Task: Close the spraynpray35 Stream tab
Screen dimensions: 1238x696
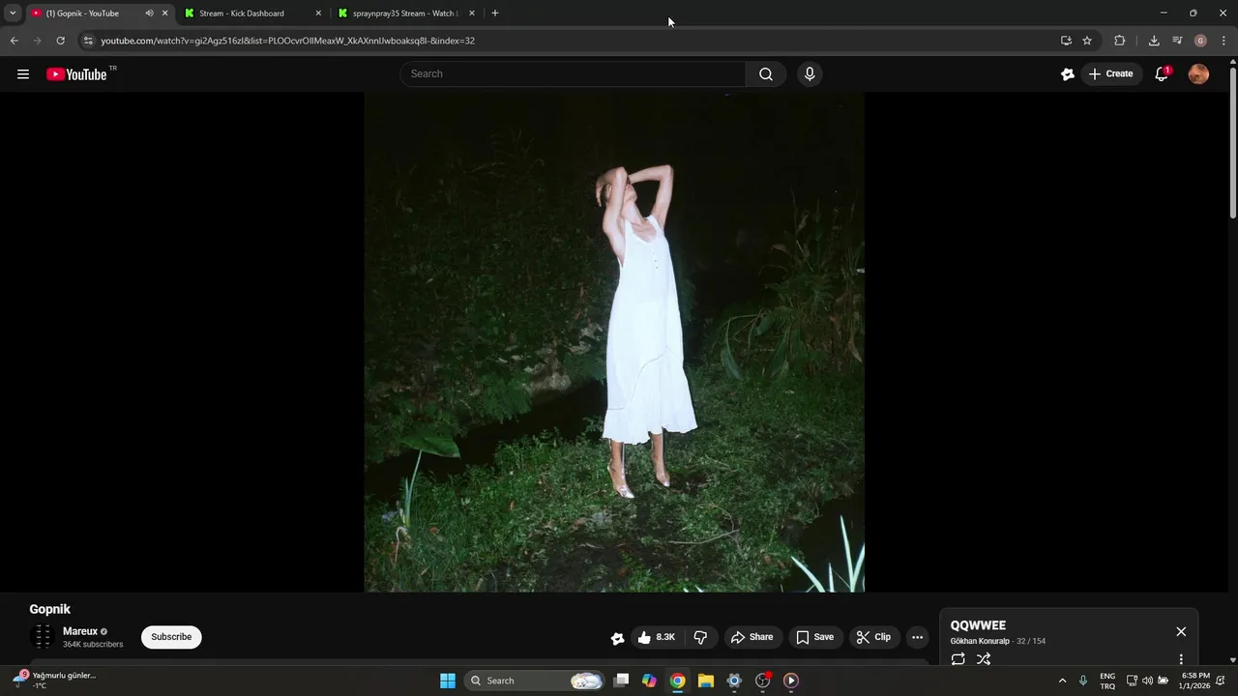Action: click(x=472, y=14)
